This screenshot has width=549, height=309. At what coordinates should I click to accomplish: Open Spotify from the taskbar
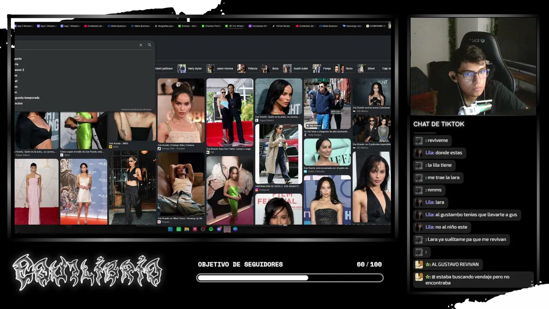coord(211,229)
